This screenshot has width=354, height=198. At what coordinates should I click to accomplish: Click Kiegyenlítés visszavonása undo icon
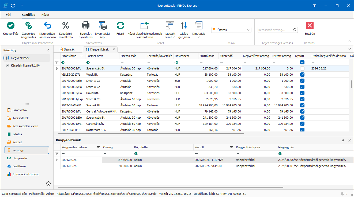pyautogui.click(x=47, y=26)
